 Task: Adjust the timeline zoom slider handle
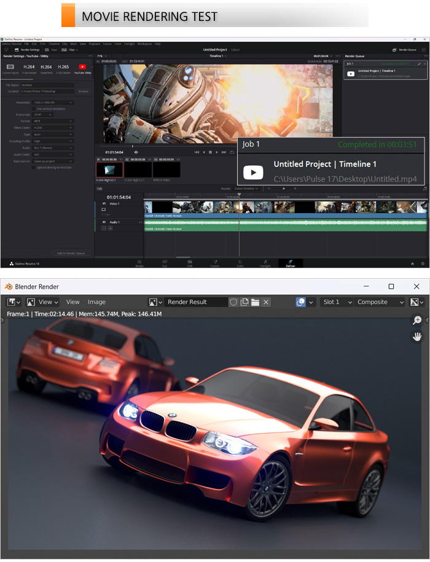coord(283,189)
